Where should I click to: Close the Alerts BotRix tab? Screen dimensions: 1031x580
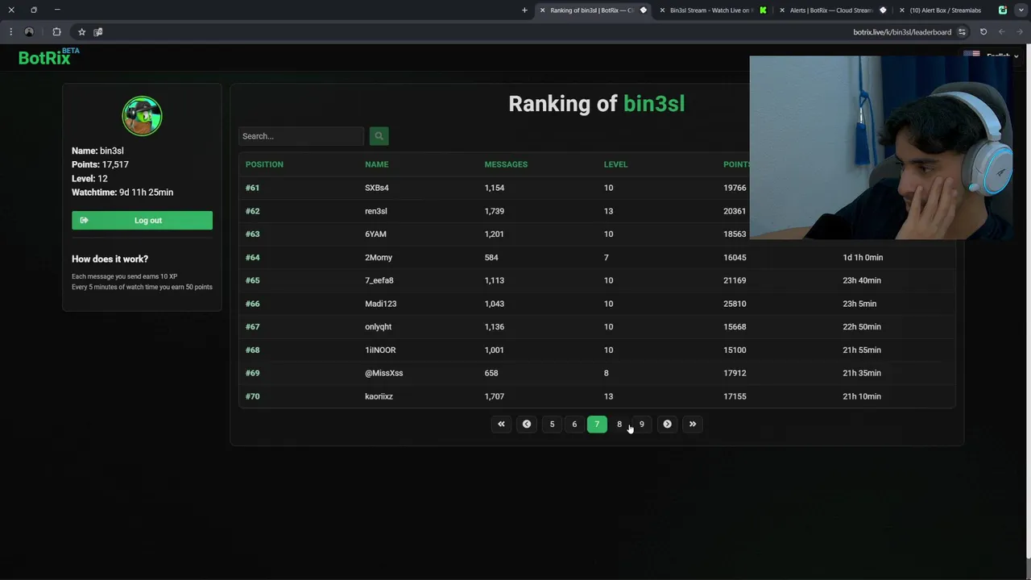(x=782, y=10)
